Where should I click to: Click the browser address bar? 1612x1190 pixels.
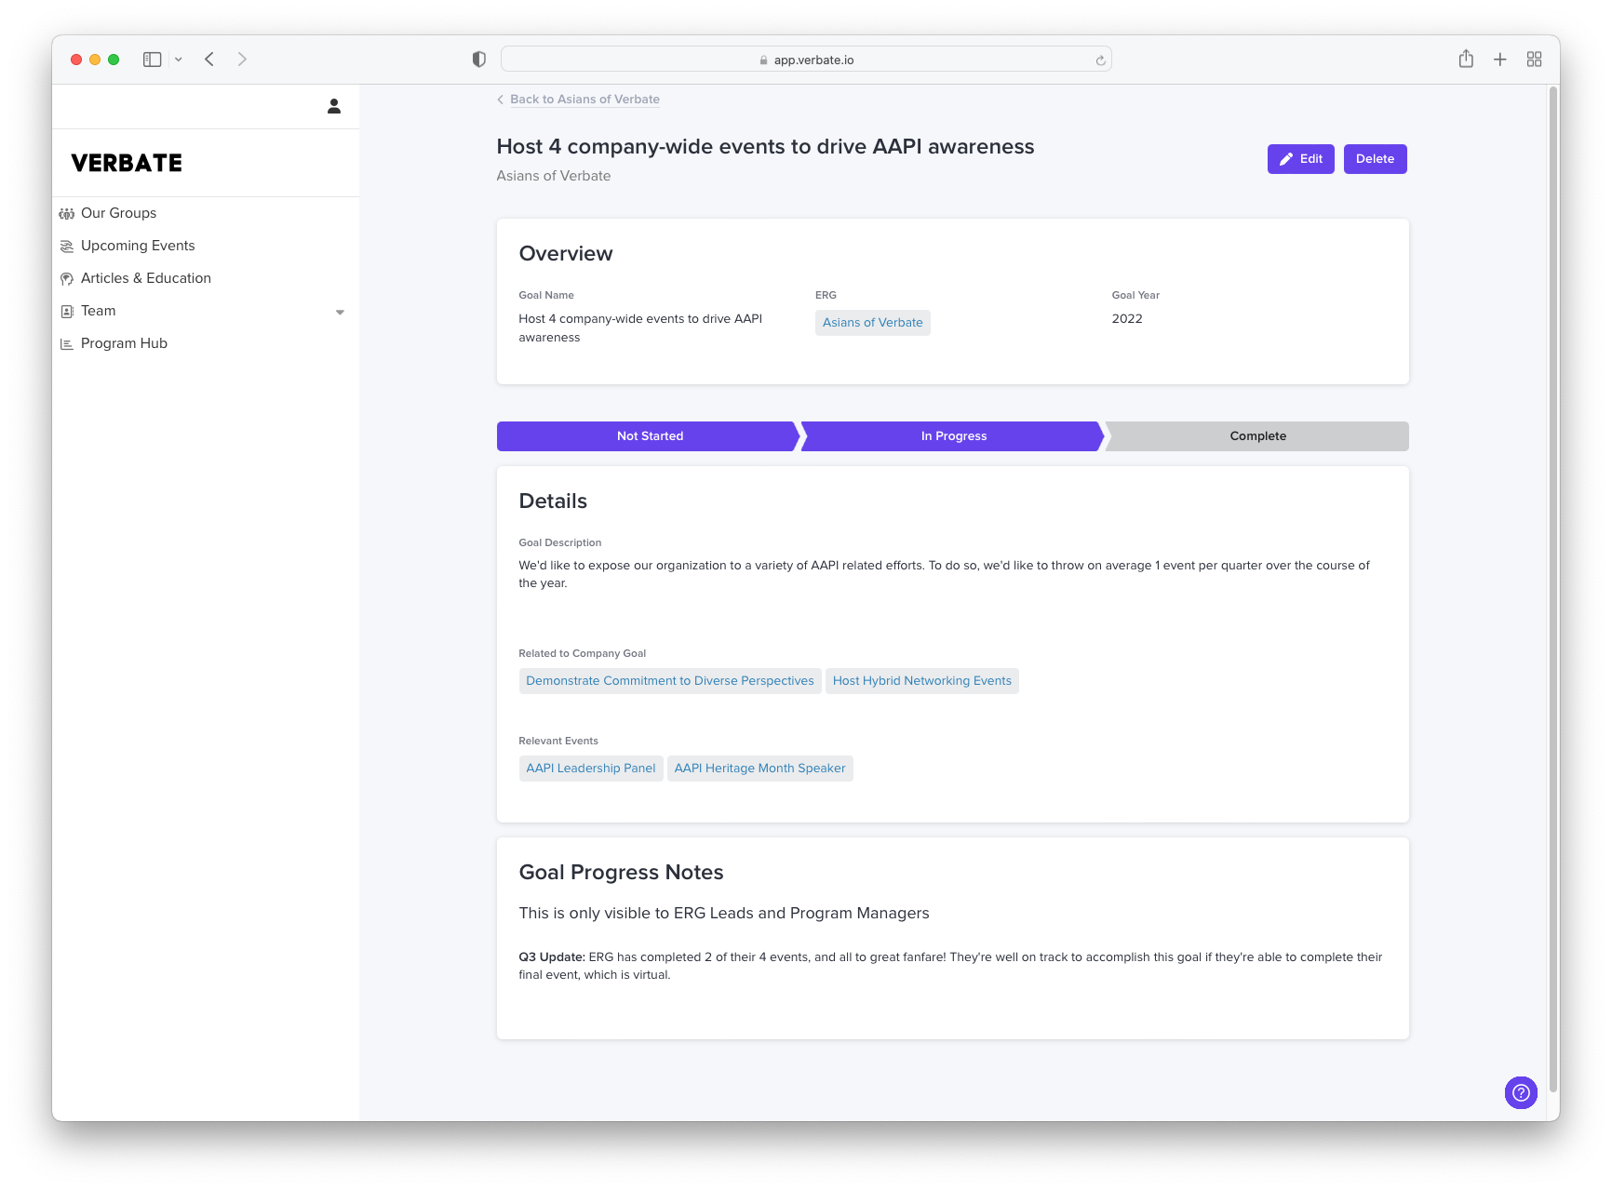(805, 59)
